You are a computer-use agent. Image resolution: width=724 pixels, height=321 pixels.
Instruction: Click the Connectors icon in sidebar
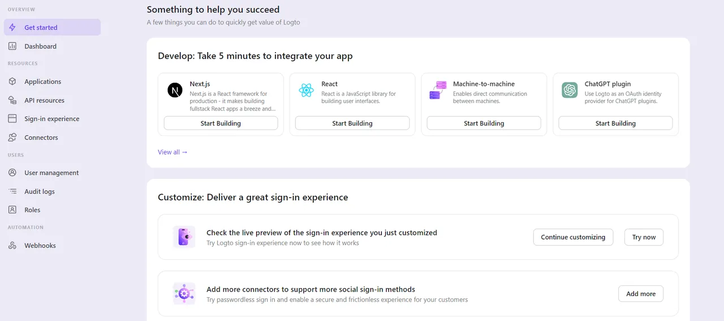(x=12, y=138)
